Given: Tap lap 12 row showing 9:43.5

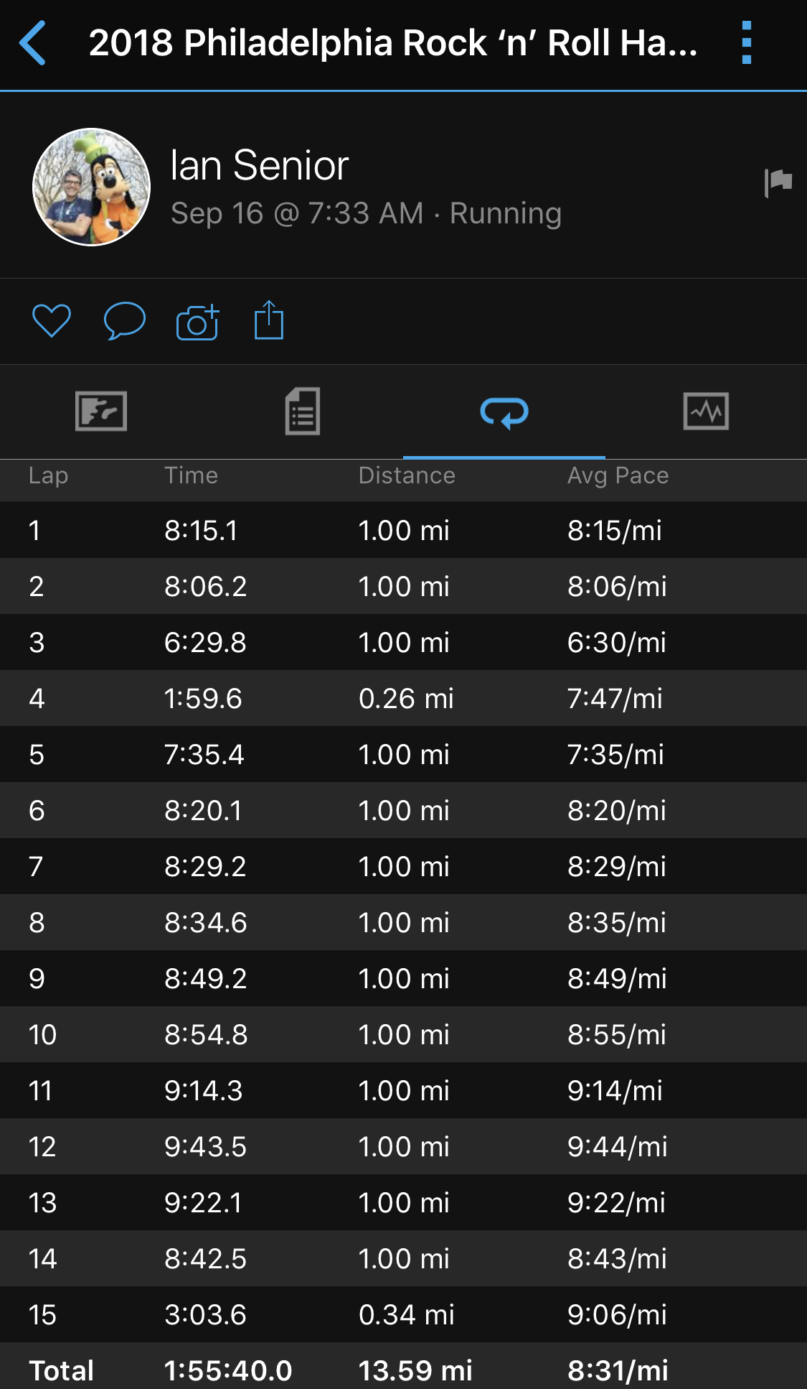Looking at the screenshot, I should [x=403, y=1147].
